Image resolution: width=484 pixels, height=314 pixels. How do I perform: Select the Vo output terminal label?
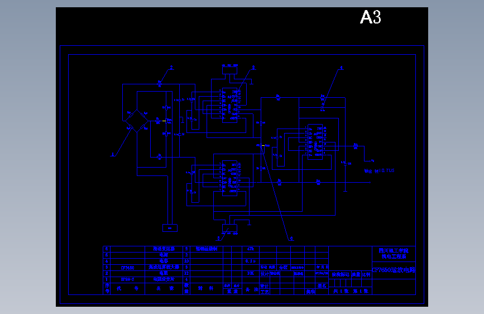pos(372,161)
